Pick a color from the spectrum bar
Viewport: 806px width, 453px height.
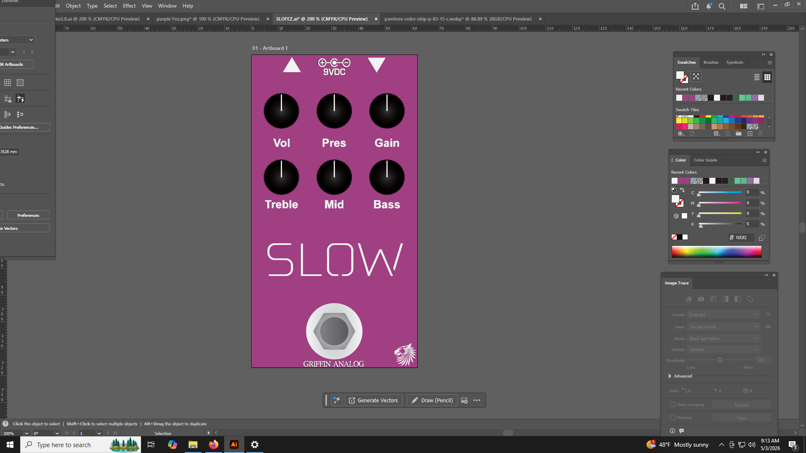pyautogui.click(x=717, y=251)
